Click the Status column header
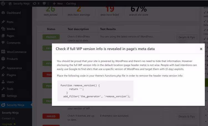The width and height of the screenshot is (208, 126). (51, 29)
